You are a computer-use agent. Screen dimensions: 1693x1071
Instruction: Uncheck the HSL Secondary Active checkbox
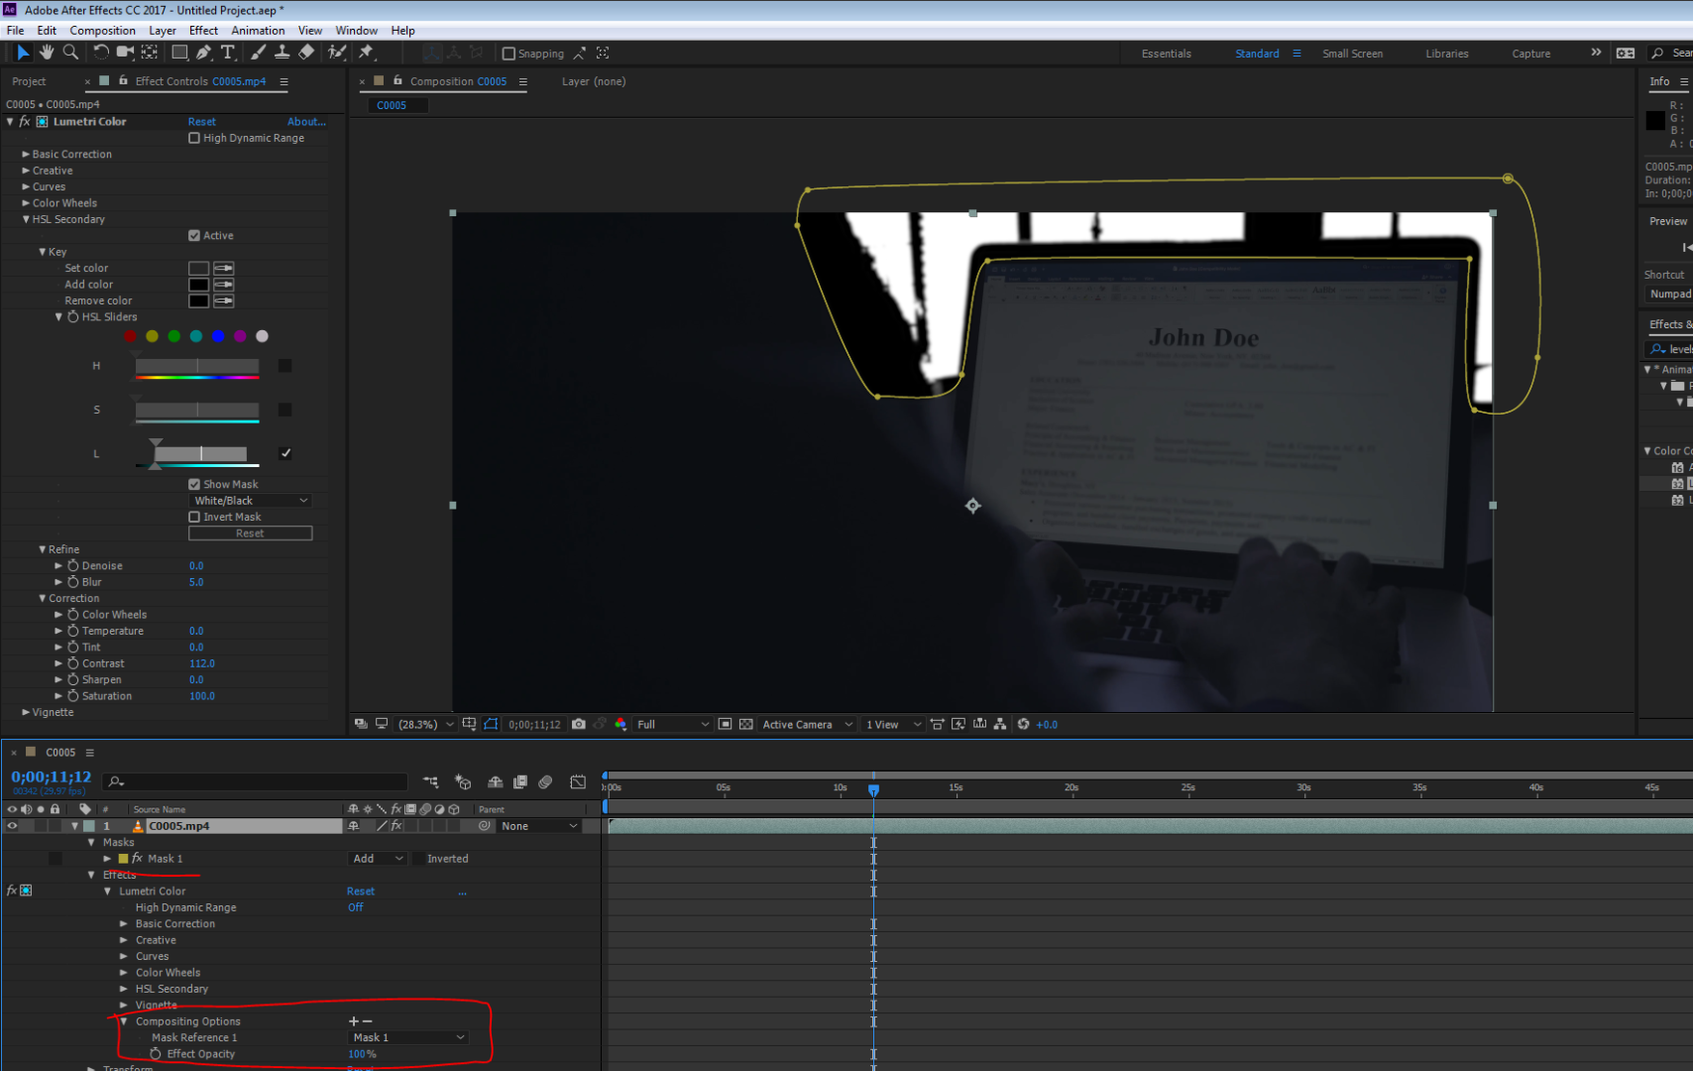(x=194, y=236)
